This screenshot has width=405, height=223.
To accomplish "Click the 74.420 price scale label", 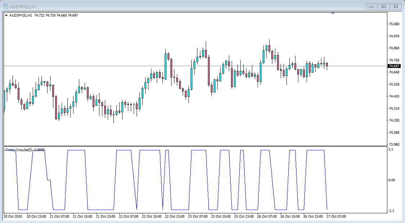I will (394, 96).
